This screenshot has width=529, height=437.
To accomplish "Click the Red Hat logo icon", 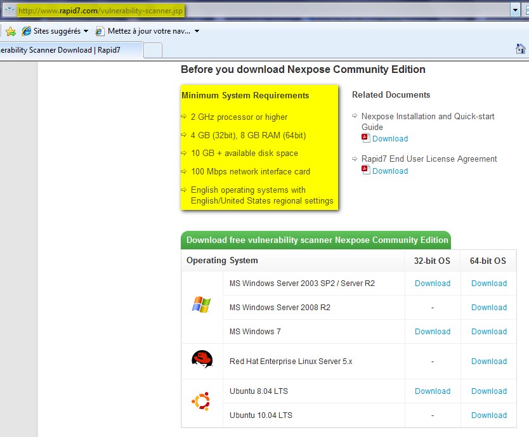I will 202,359.
